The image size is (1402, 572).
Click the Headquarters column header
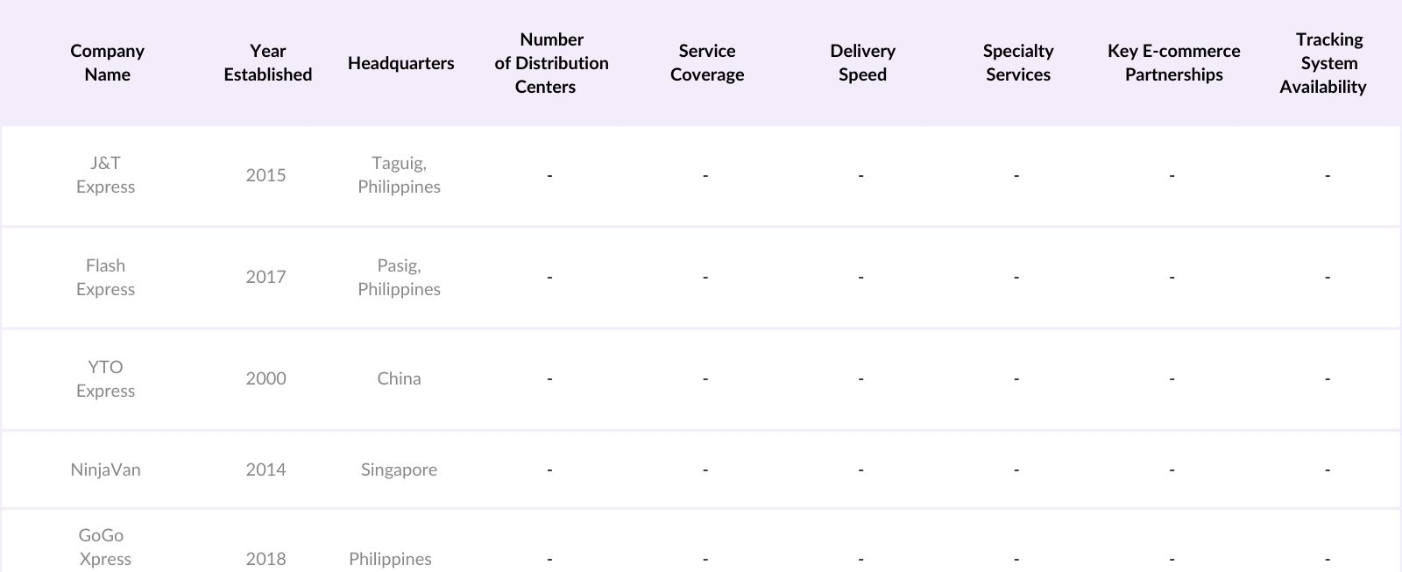click(400, 63)
